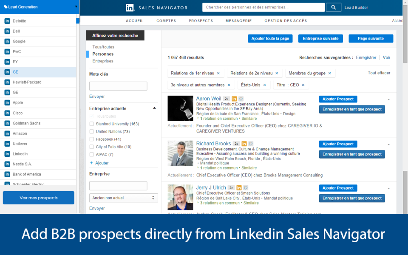
Task: Click the search magnifier button
Action: click(x=334, y=7)
